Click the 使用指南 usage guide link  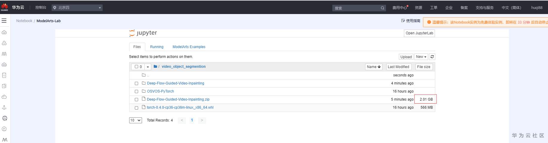pyautogui.click(x=413, y=21)
